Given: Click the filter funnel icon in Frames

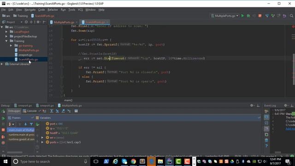Looking at the screenshot, I should (x=31, y=124).
